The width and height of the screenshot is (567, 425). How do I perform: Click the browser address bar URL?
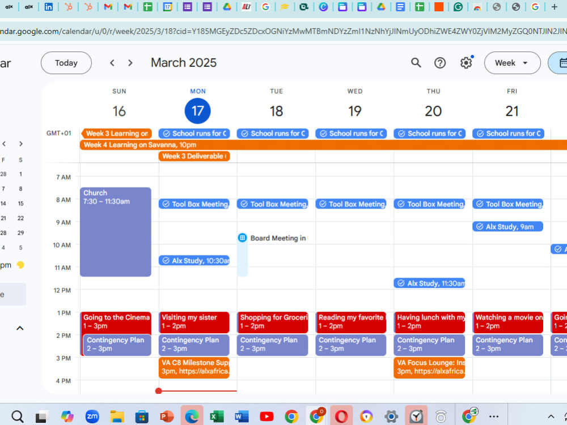click(283, 31)
